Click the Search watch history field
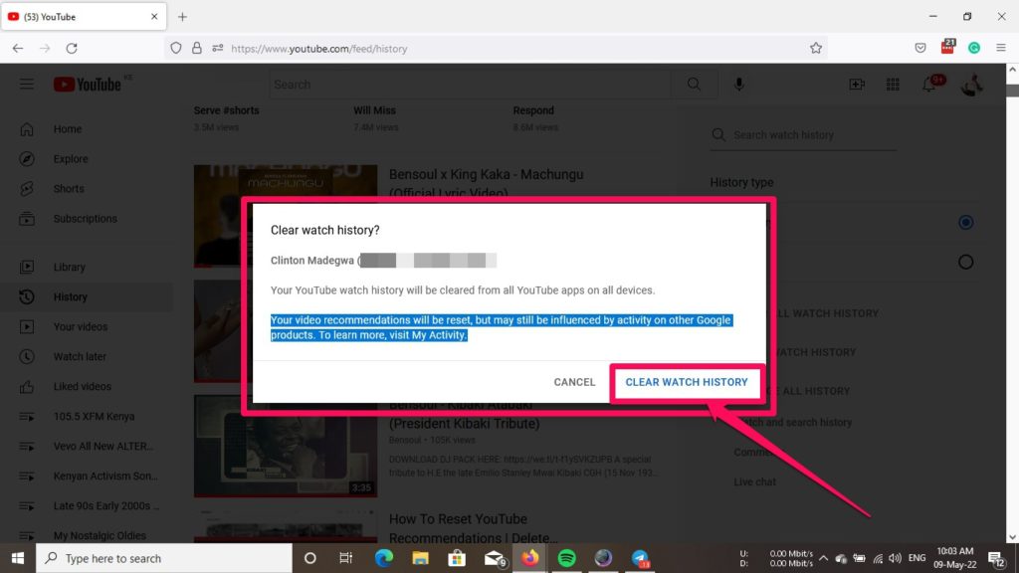The image size is (1019, 573). pos(804,135)
